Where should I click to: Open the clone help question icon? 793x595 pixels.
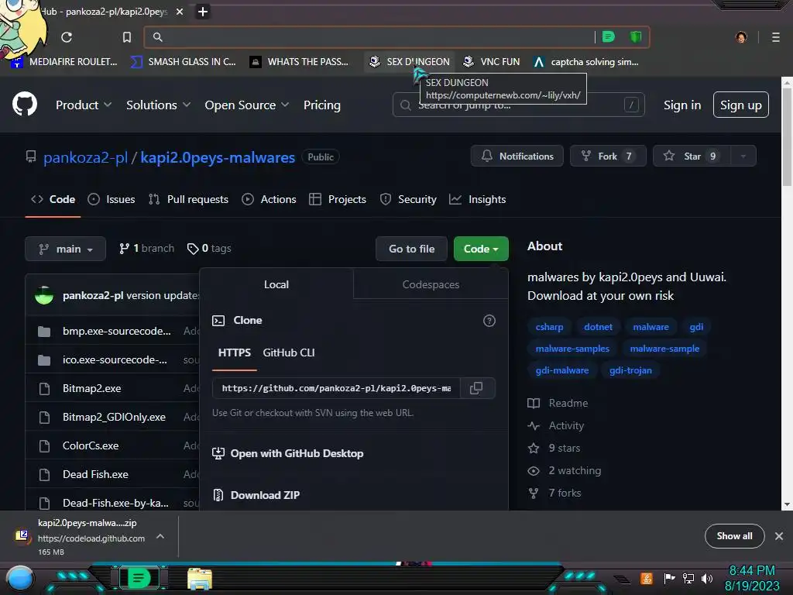pyautogui.click(x=489, y=320)
